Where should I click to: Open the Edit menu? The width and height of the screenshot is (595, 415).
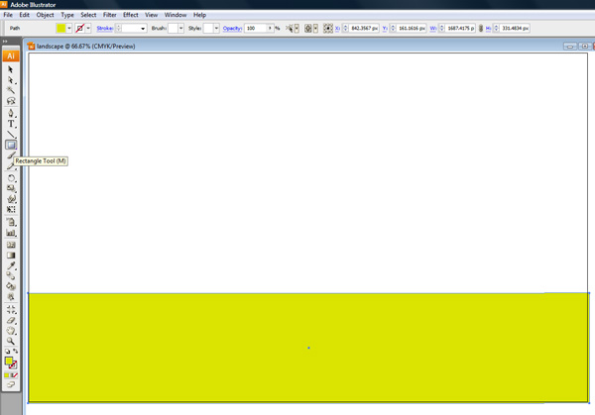point(24,15)
